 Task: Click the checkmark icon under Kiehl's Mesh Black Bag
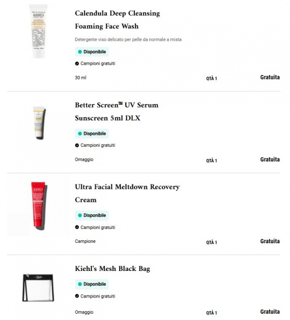tap(77, 296)
